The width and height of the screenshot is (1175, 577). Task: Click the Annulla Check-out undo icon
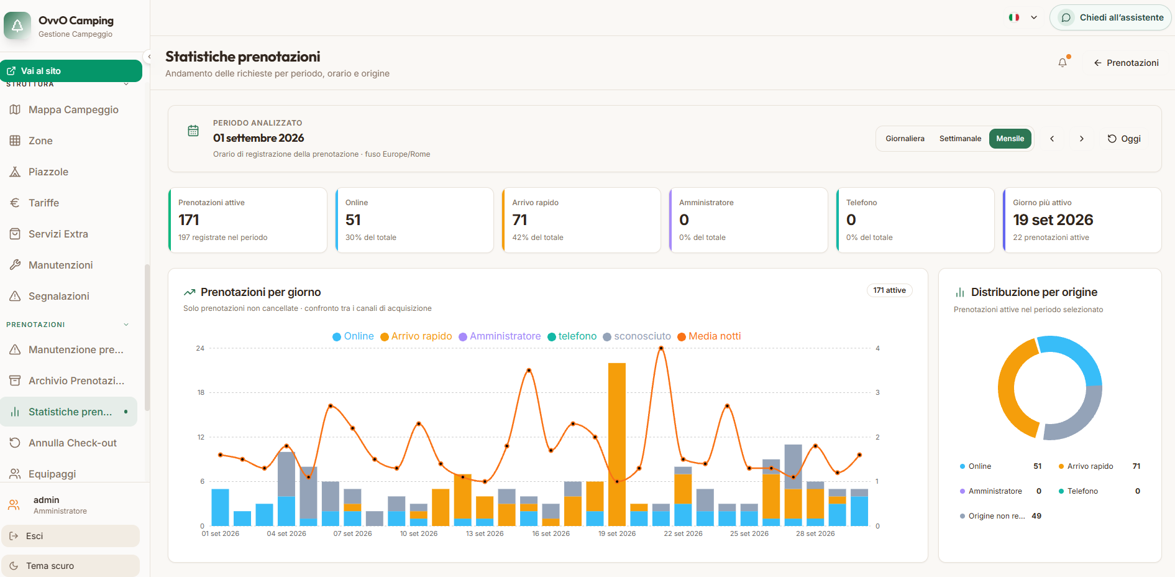tap(15, 443)
